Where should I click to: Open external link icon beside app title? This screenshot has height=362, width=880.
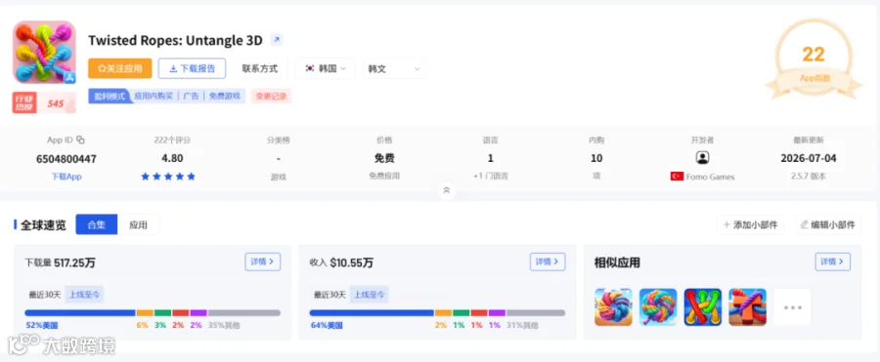(x=276, y=40)
